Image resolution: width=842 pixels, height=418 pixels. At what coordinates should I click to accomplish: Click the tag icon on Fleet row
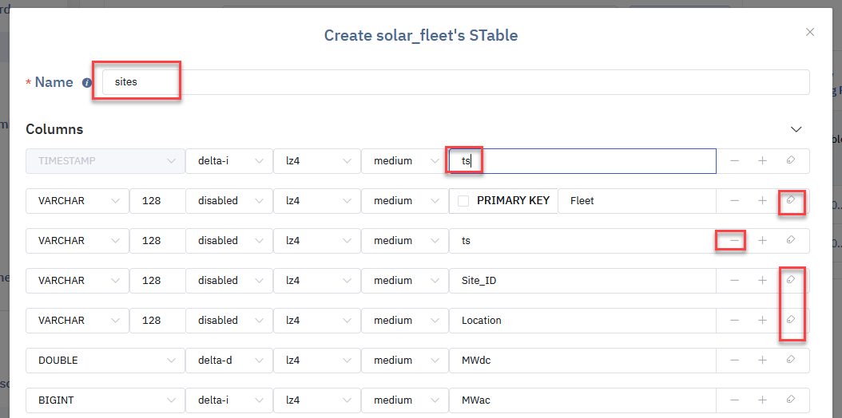click(x=790, y=200)
